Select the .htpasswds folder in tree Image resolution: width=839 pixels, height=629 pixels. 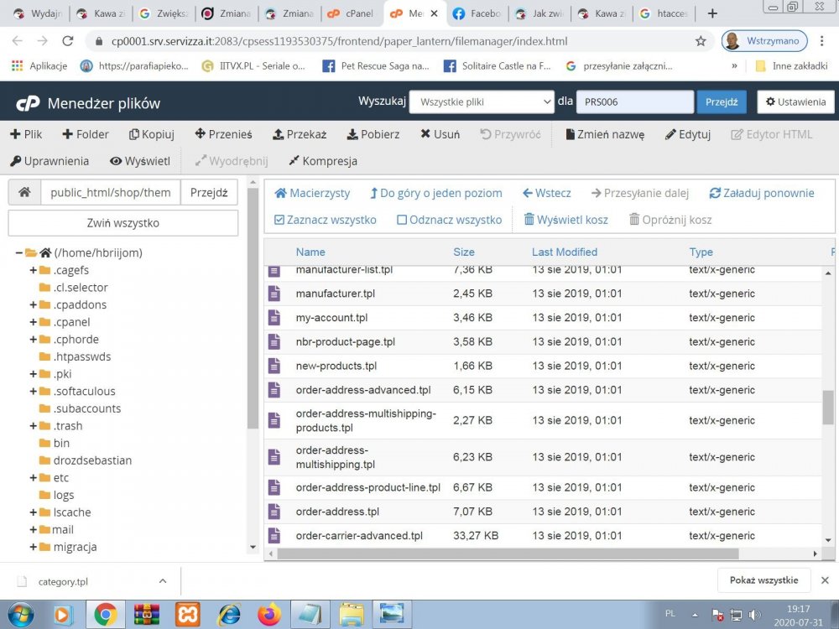tap(82, 356)
